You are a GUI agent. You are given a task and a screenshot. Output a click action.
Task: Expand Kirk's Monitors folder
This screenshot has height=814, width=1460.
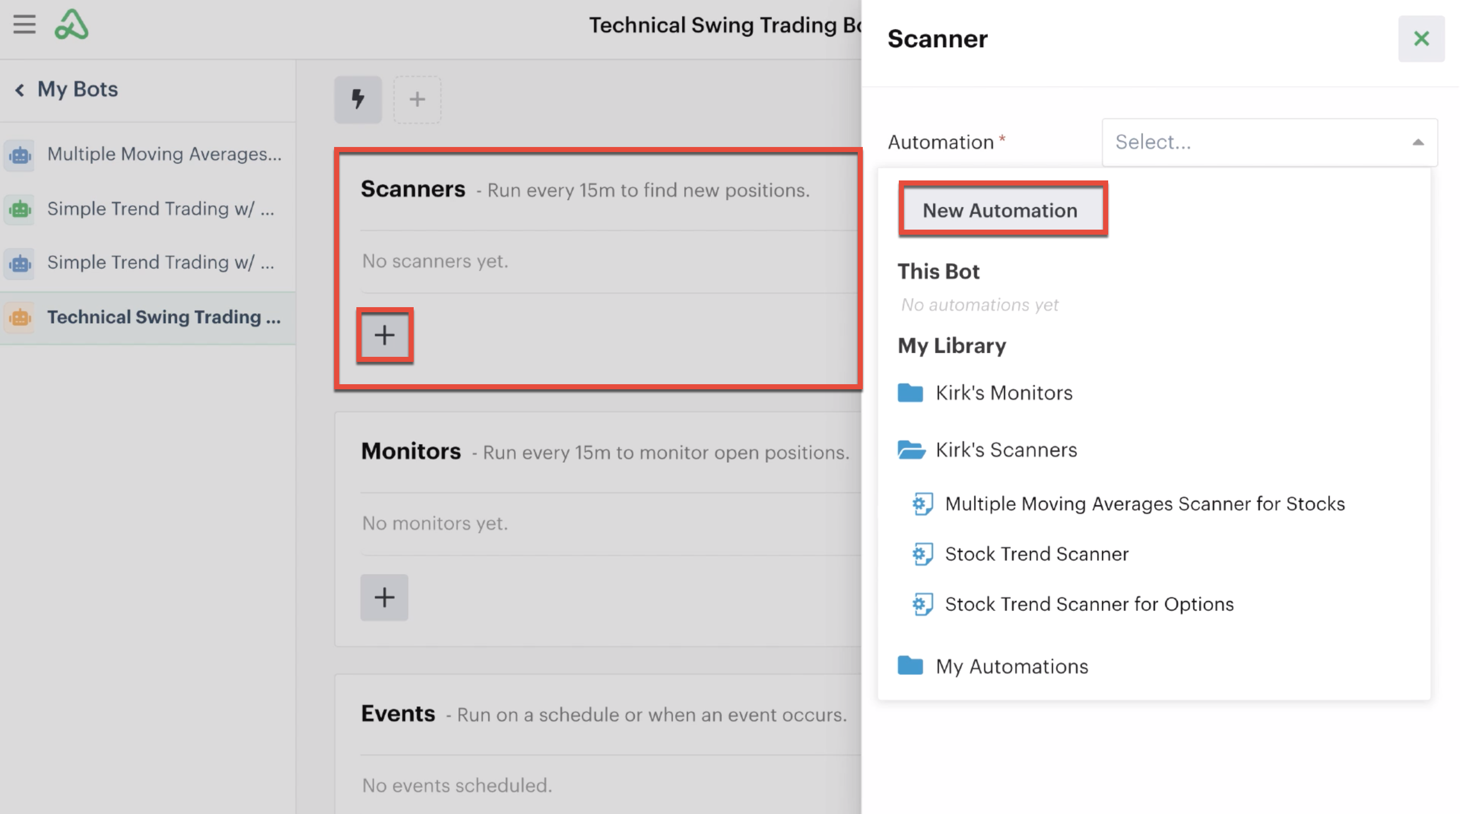click(985, 393)
